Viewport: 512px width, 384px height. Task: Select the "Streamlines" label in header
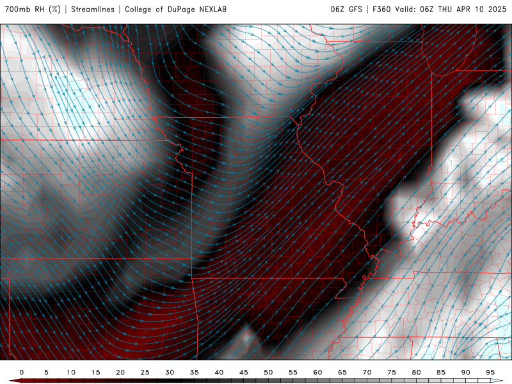[x=93, y=9]
